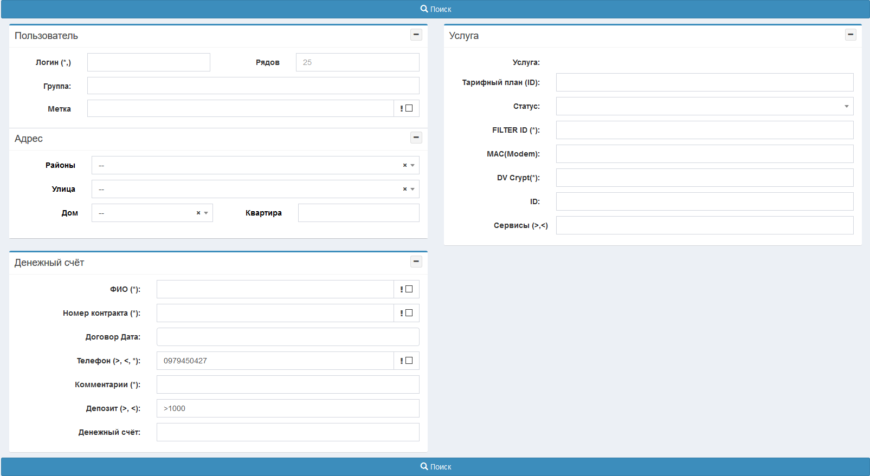The image size is (870, 476).
Task: Clear the Улица selection with x icon
Action: click(x=404, y=189)
